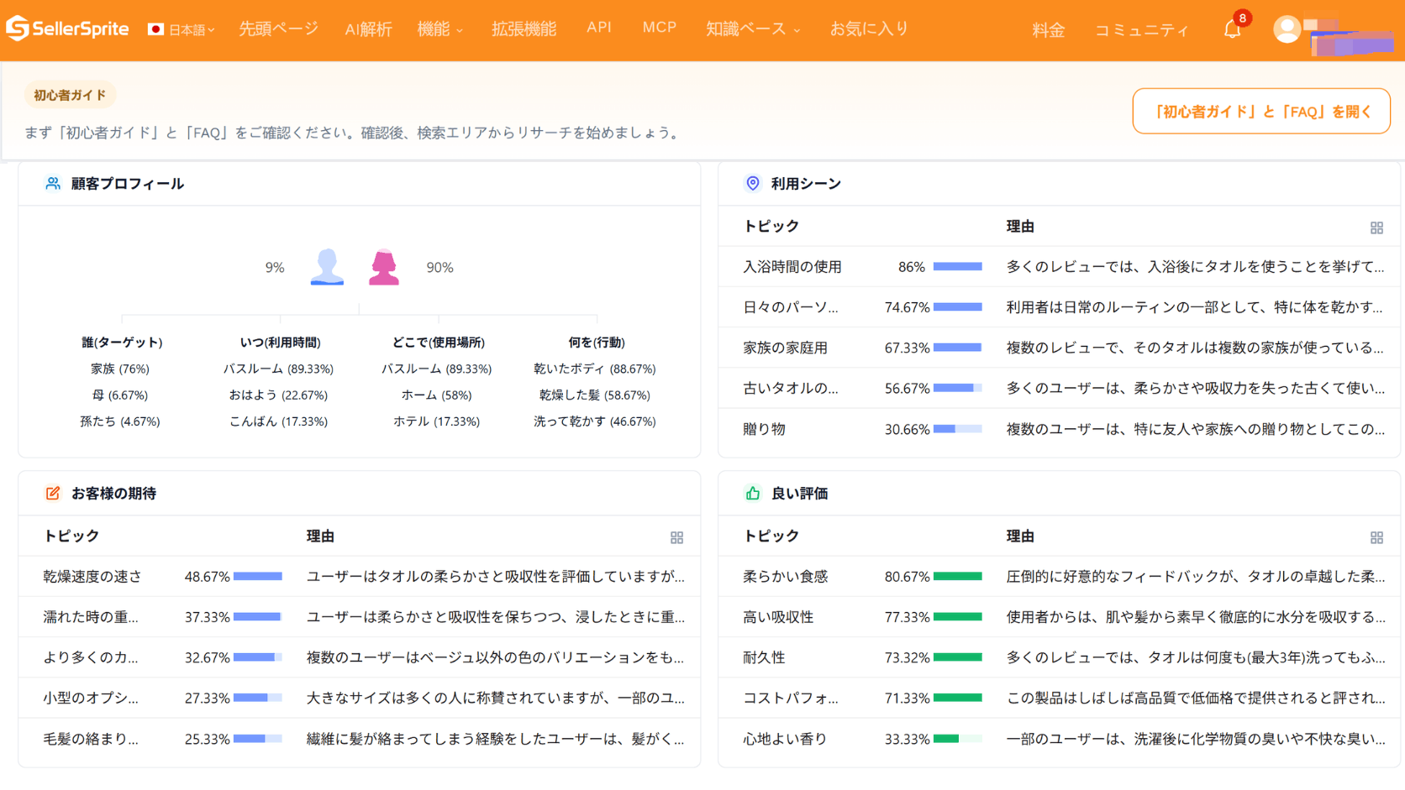Screen dimensions: 1405x790
Task: Open 拡張機能 in the top navigation
Action: point(524,29)
